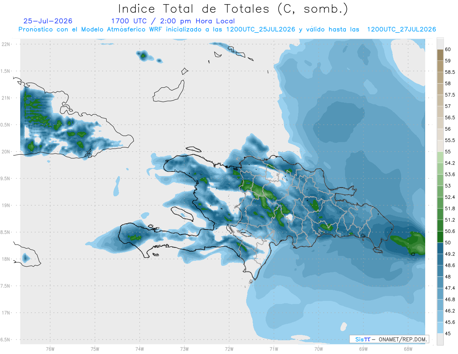Click the '17N' latitude label
Viewport: 458px width, 354px height.
[x=6, y=313]
